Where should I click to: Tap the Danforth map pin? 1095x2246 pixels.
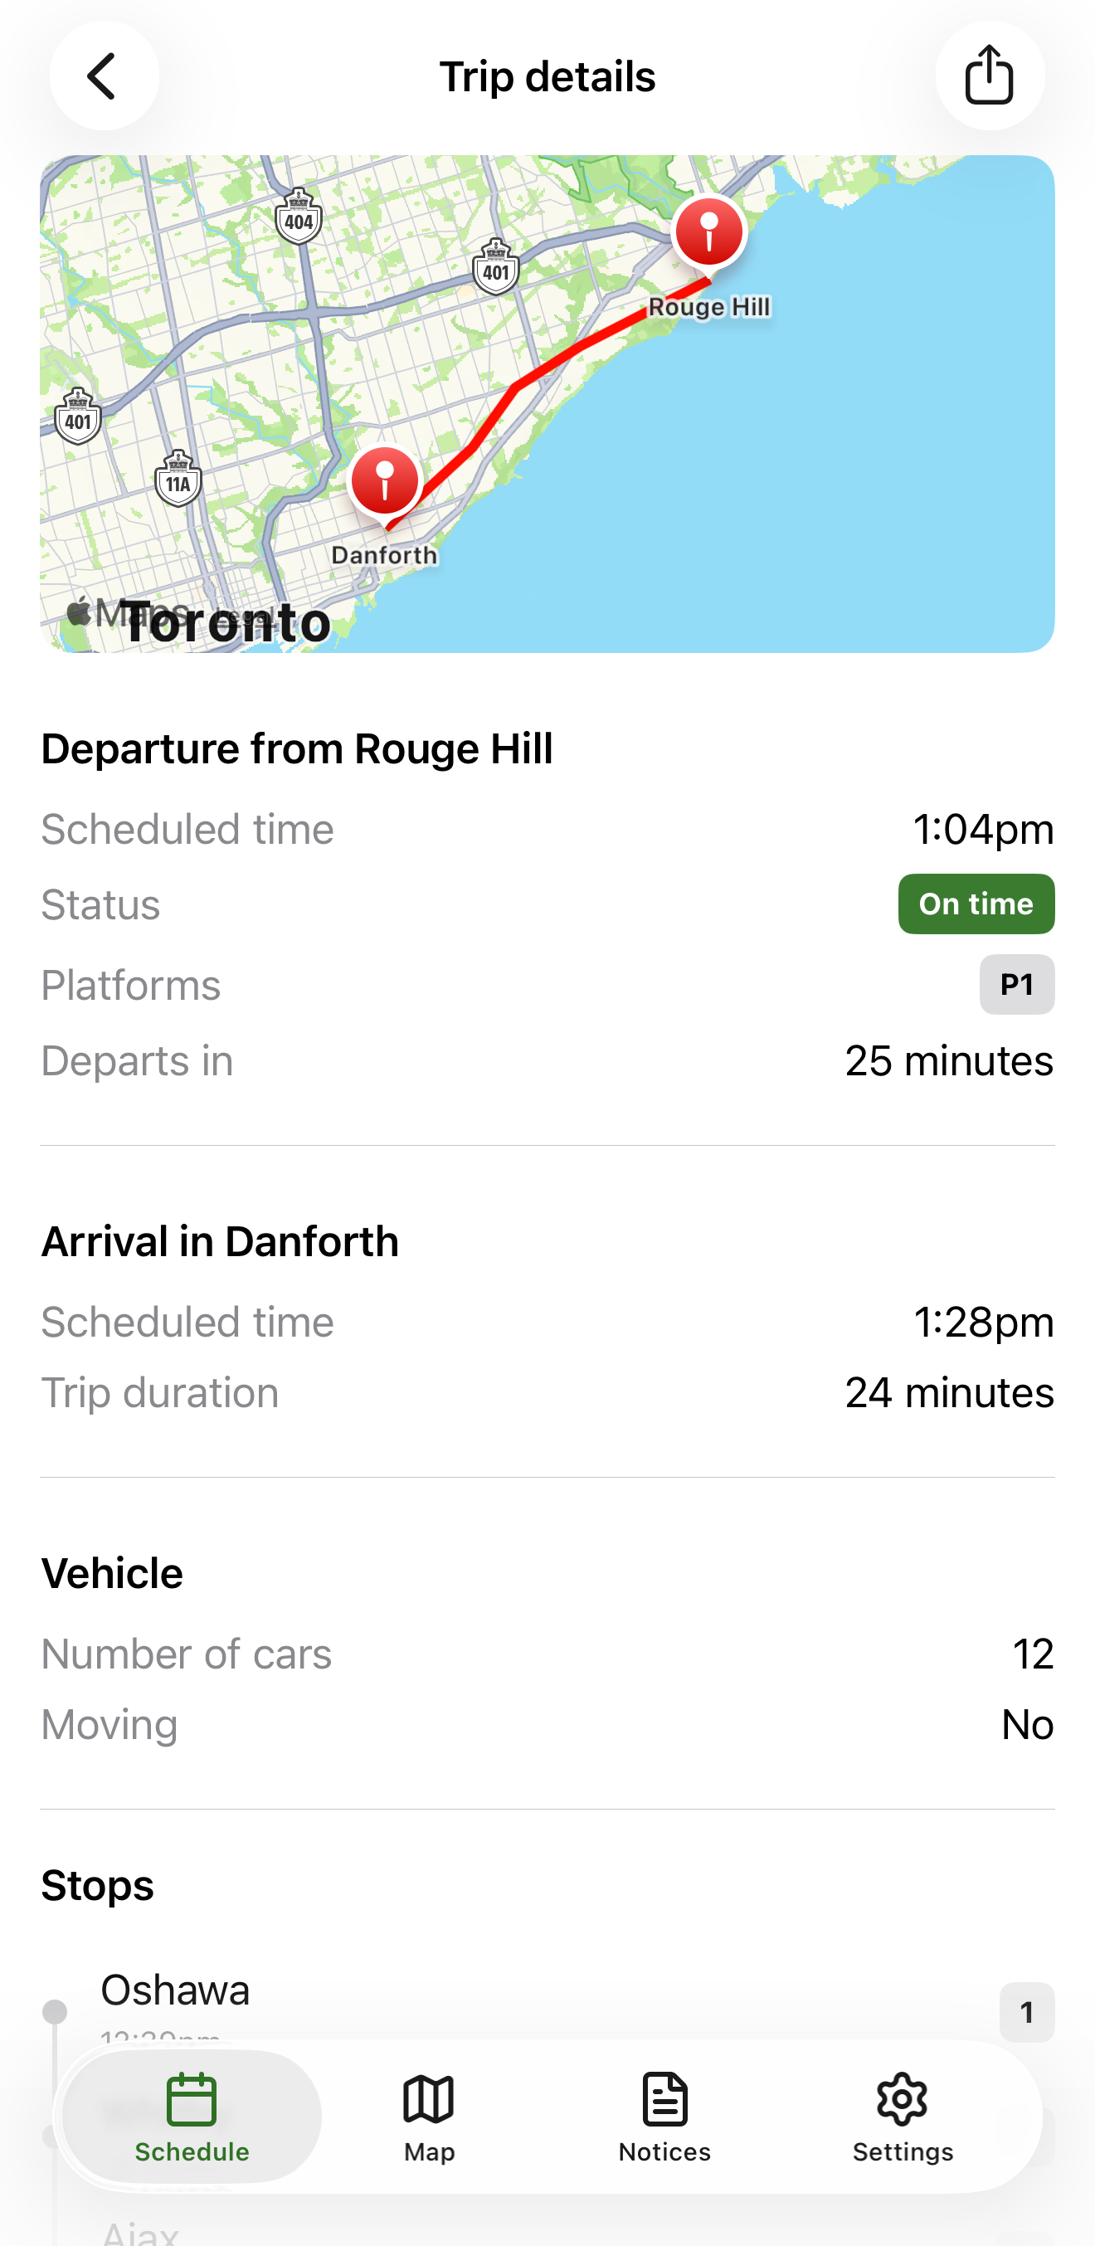click(x=384, y=482)
